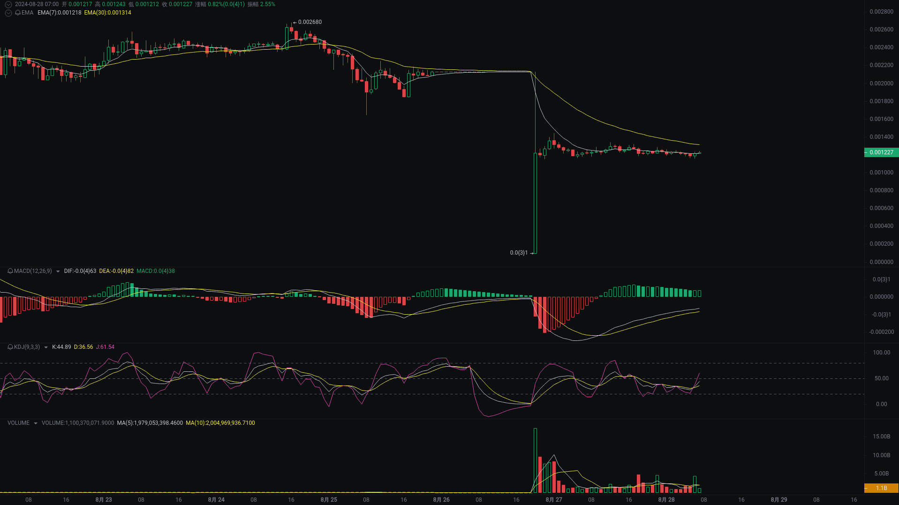Click the 收 0.001227 close price value
The width and height of the screenshot is (899, 505).
pos(177,4)
